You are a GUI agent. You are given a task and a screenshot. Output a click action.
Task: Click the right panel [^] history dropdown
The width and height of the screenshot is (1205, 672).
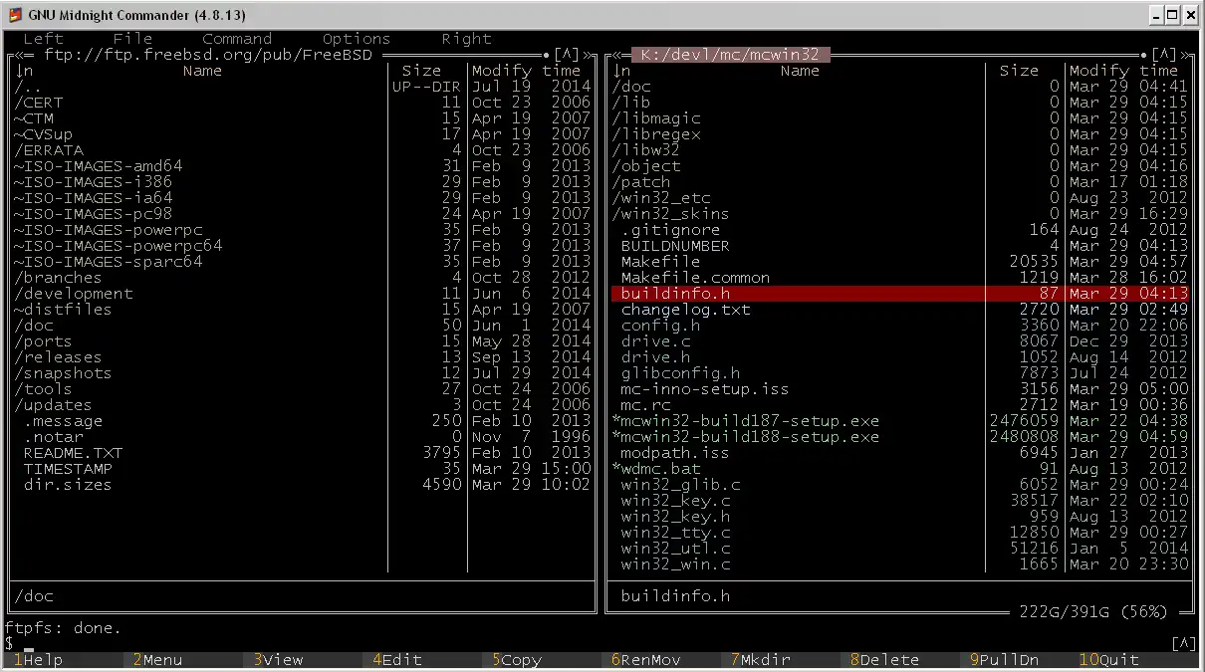(1163, 55)
